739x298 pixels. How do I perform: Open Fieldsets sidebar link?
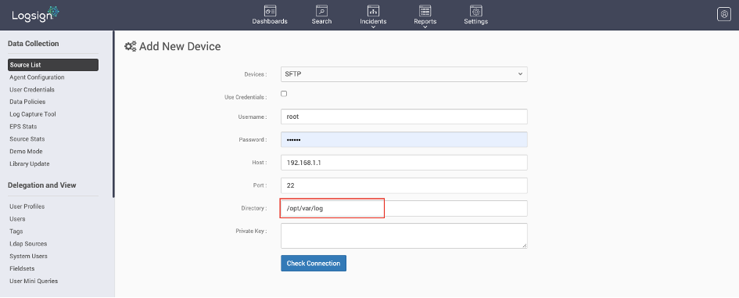[22, 268]
